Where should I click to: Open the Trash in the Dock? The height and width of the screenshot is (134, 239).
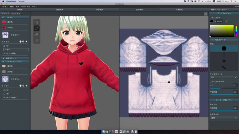click(136, 132)
